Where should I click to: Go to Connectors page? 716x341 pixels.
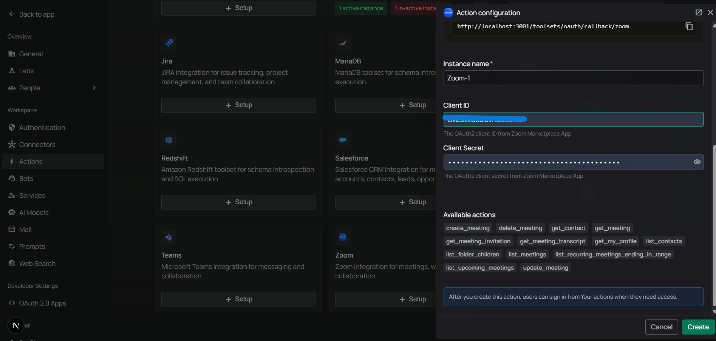37,144
